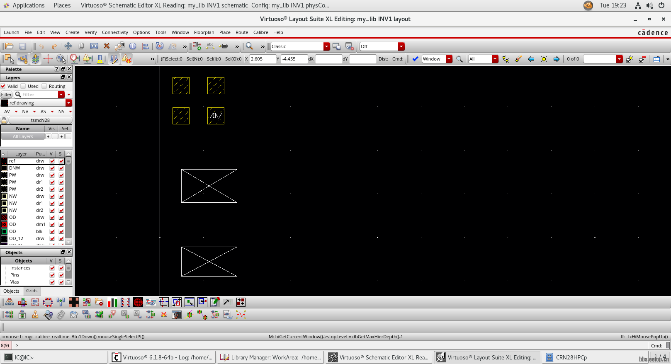Click the Create Pin icon

[224, 46]
